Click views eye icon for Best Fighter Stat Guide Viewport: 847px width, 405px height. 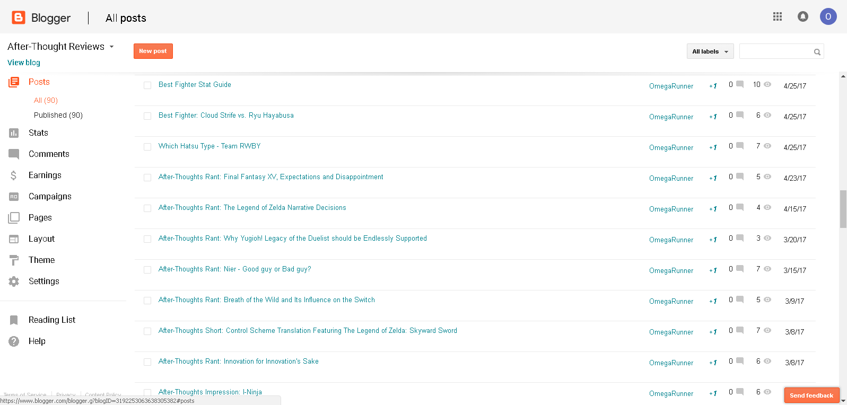767,84
